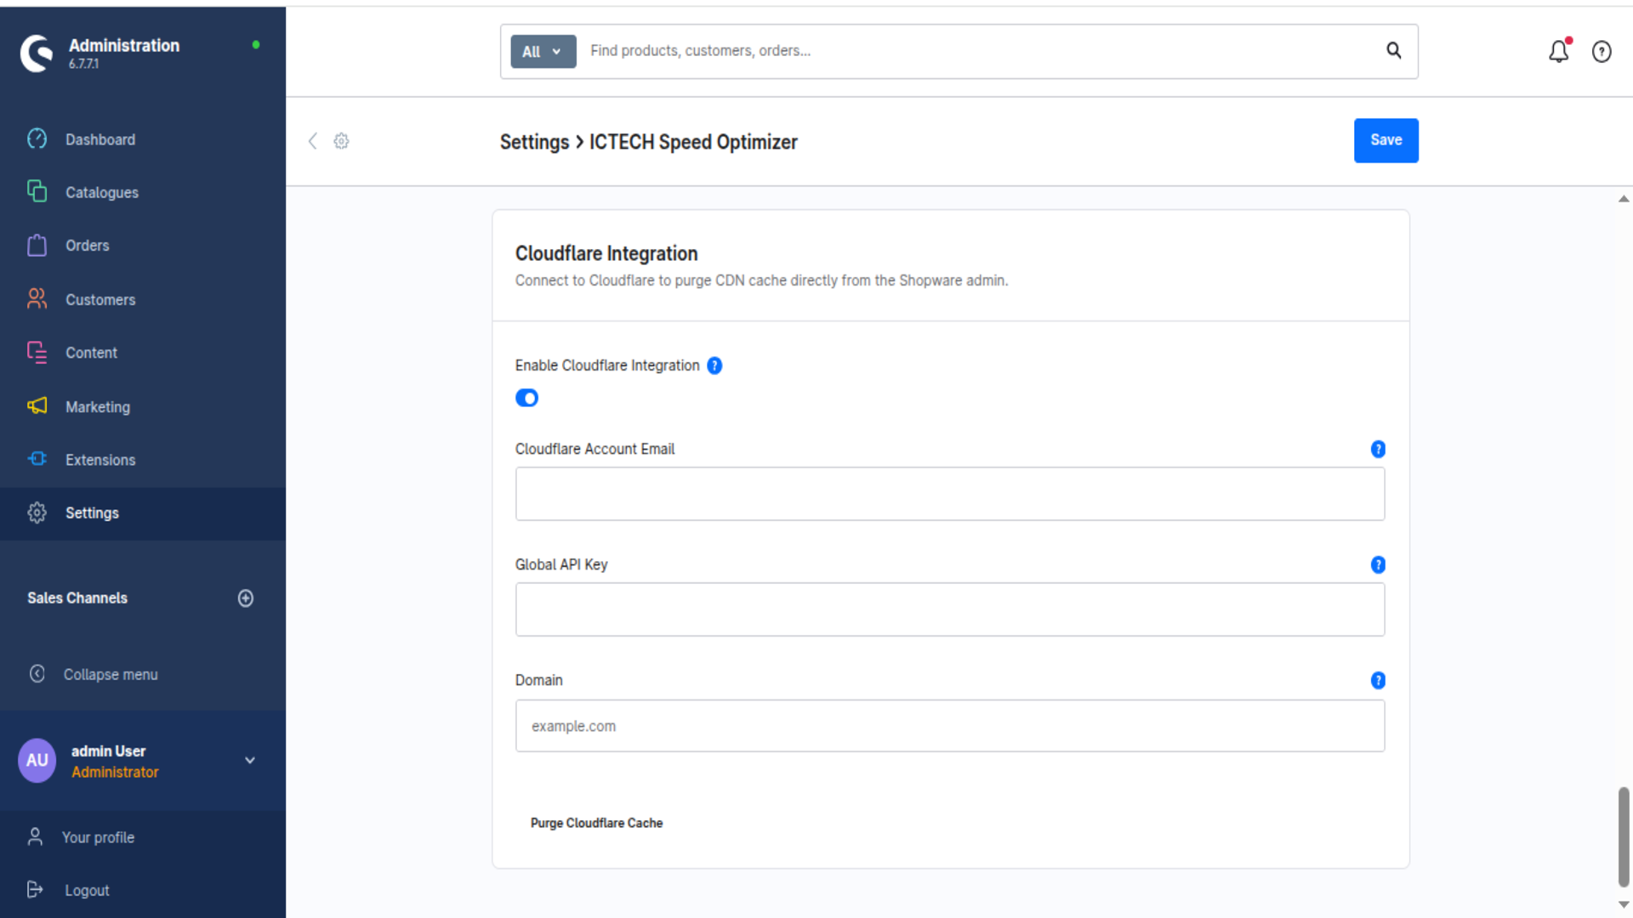Click the Administrator role label

coord(115,773)
